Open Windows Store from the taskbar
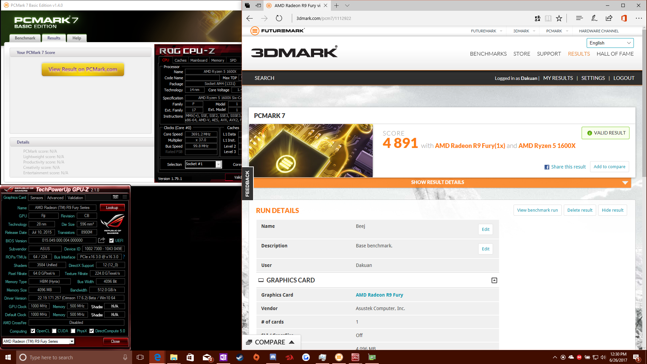Viewport: 647px width, 364px height. click(x=190, y=357)
